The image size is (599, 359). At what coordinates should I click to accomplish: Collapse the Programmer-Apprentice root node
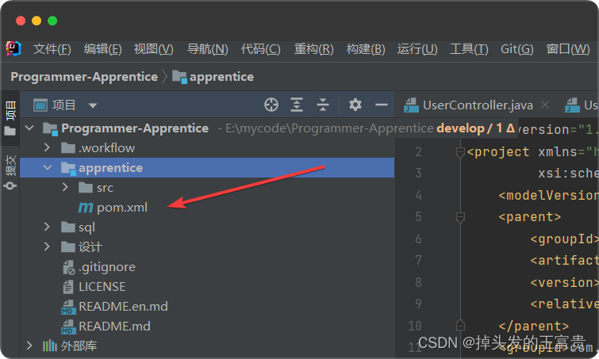(x=29, y=128)
